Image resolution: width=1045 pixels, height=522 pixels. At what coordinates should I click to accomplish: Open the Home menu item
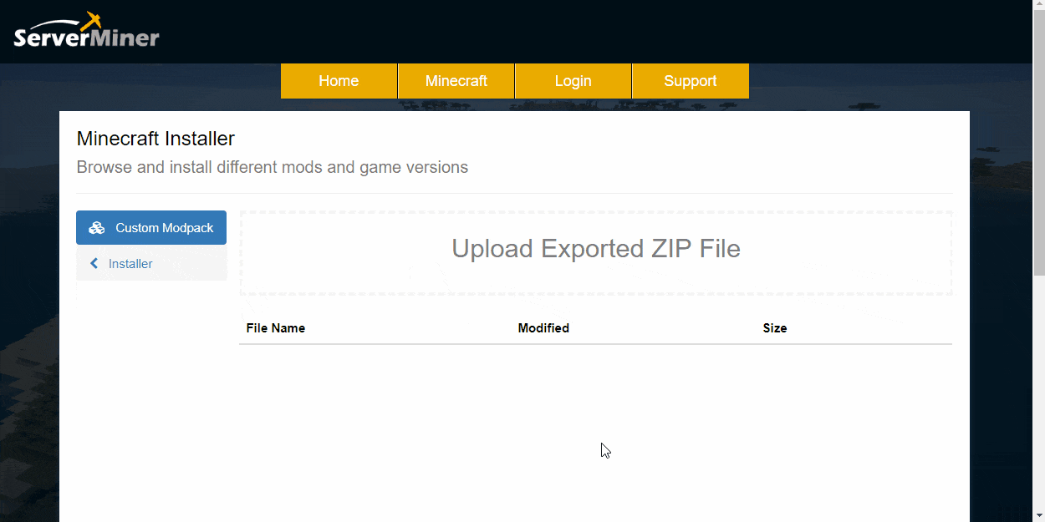(339, 81)
